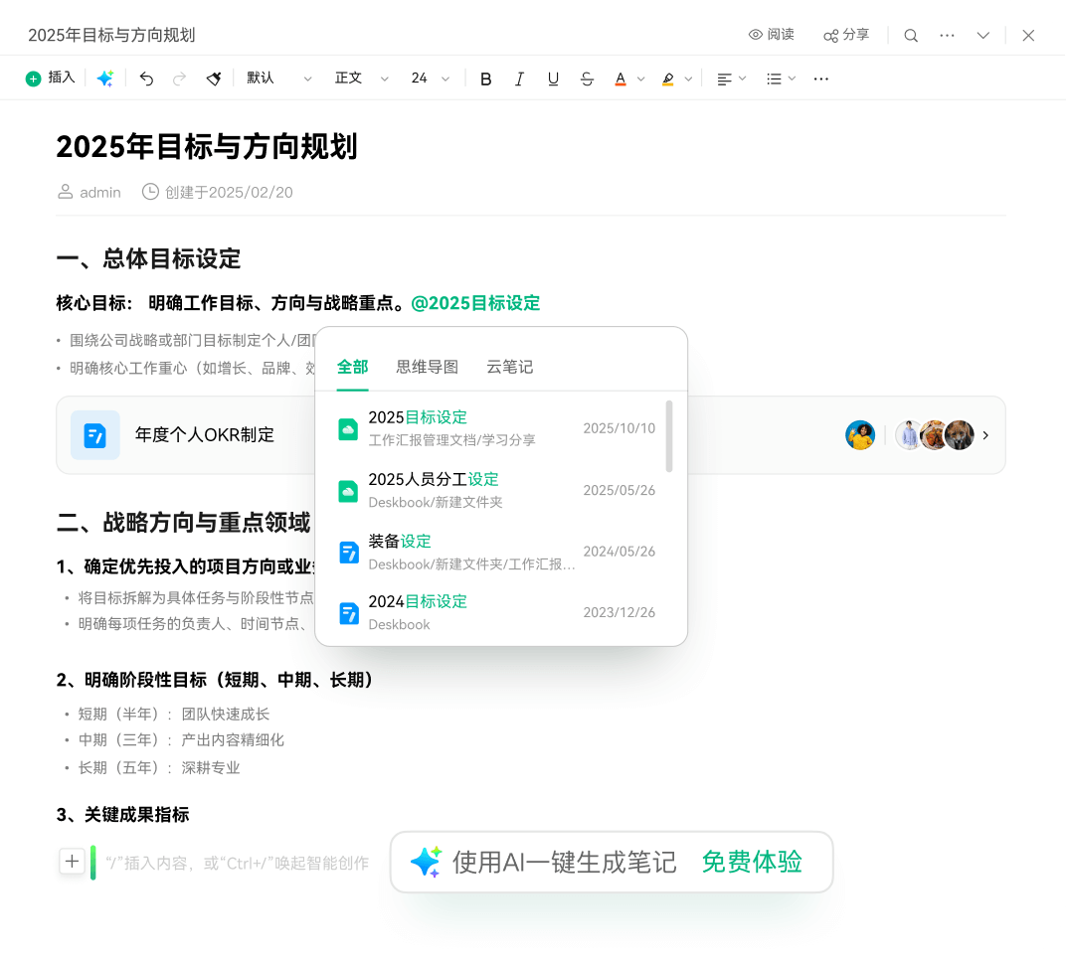1066x962 pixels.
Task: Undo the last edit
Action: pyautogui.click(x=146, y=79)
